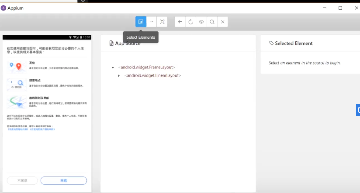The image size is (360, 193).
Task: Click the App Source document icon
Action: (111, 43)
